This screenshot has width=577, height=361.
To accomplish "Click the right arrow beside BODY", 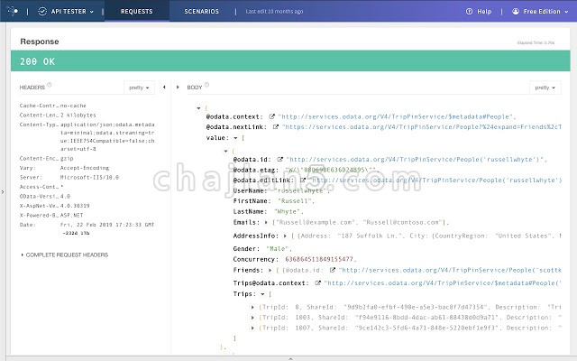I will [x=178, y=88].
